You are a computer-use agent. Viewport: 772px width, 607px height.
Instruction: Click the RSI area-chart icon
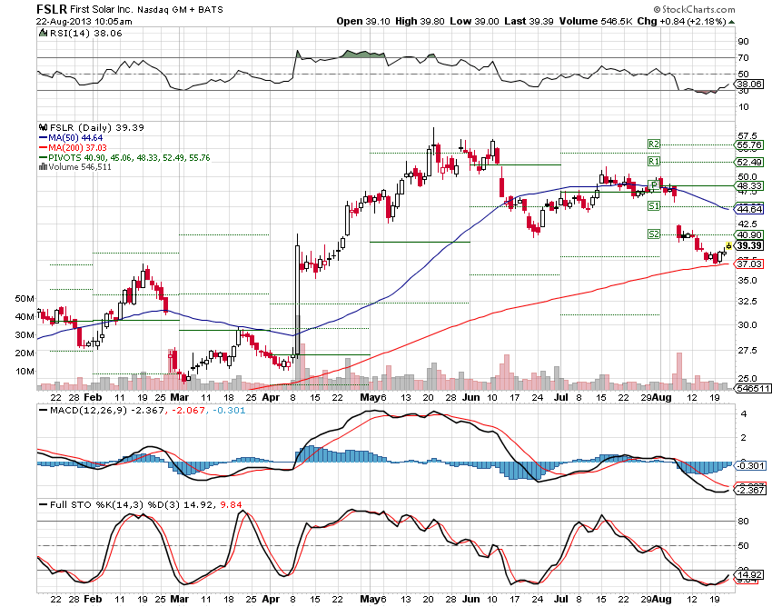43,33
